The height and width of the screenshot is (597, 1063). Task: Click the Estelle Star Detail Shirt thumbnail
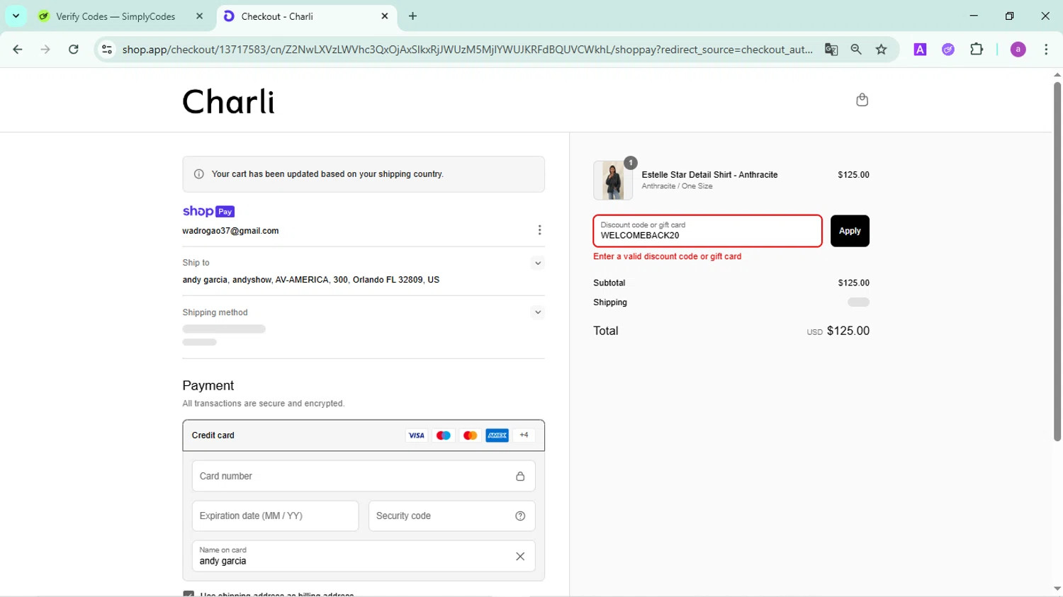[613, 180]
